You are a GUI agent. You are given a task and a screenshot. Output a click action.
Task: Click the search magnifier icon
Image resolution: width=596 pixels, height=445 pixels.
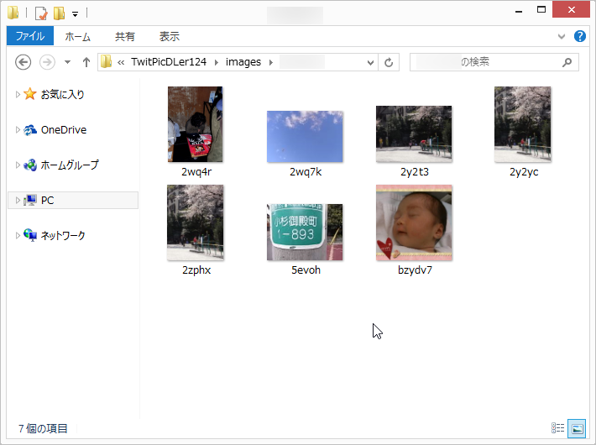pos(567,62)
